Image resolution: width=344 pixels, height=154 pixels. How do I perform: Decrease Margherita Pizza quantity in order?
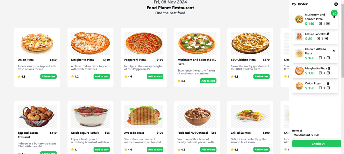[320, 73]
